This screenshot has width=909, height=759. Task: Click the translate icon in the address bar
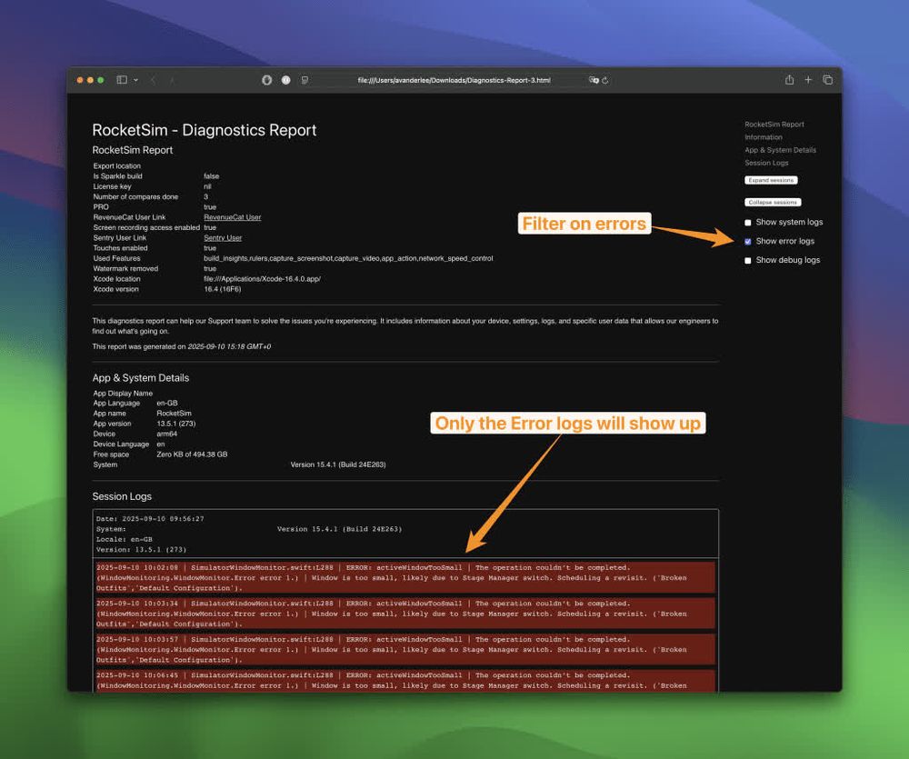point(593,80)
